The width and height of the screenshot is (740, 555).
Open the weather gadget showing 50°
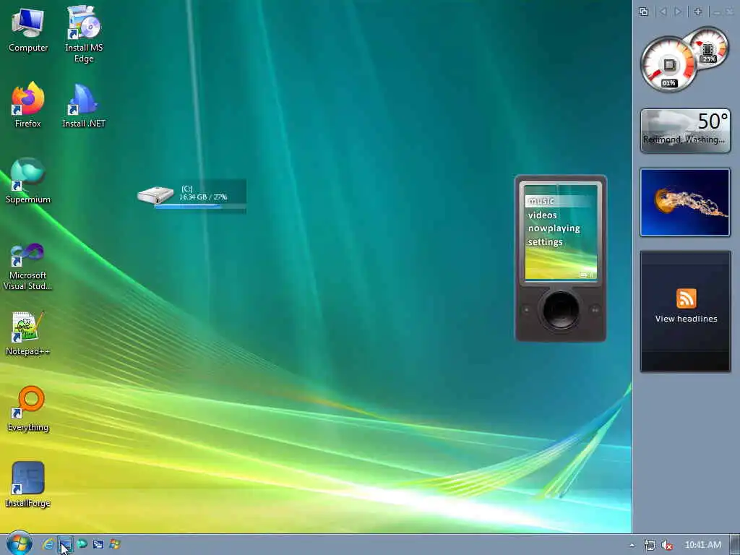click(x=685, y=131)
